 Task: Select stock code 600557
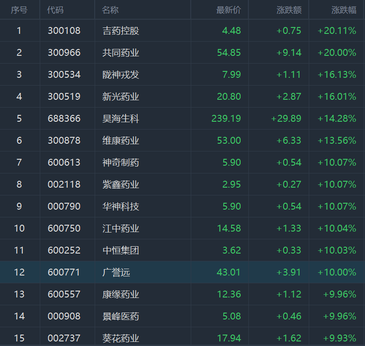coord(64,294)
